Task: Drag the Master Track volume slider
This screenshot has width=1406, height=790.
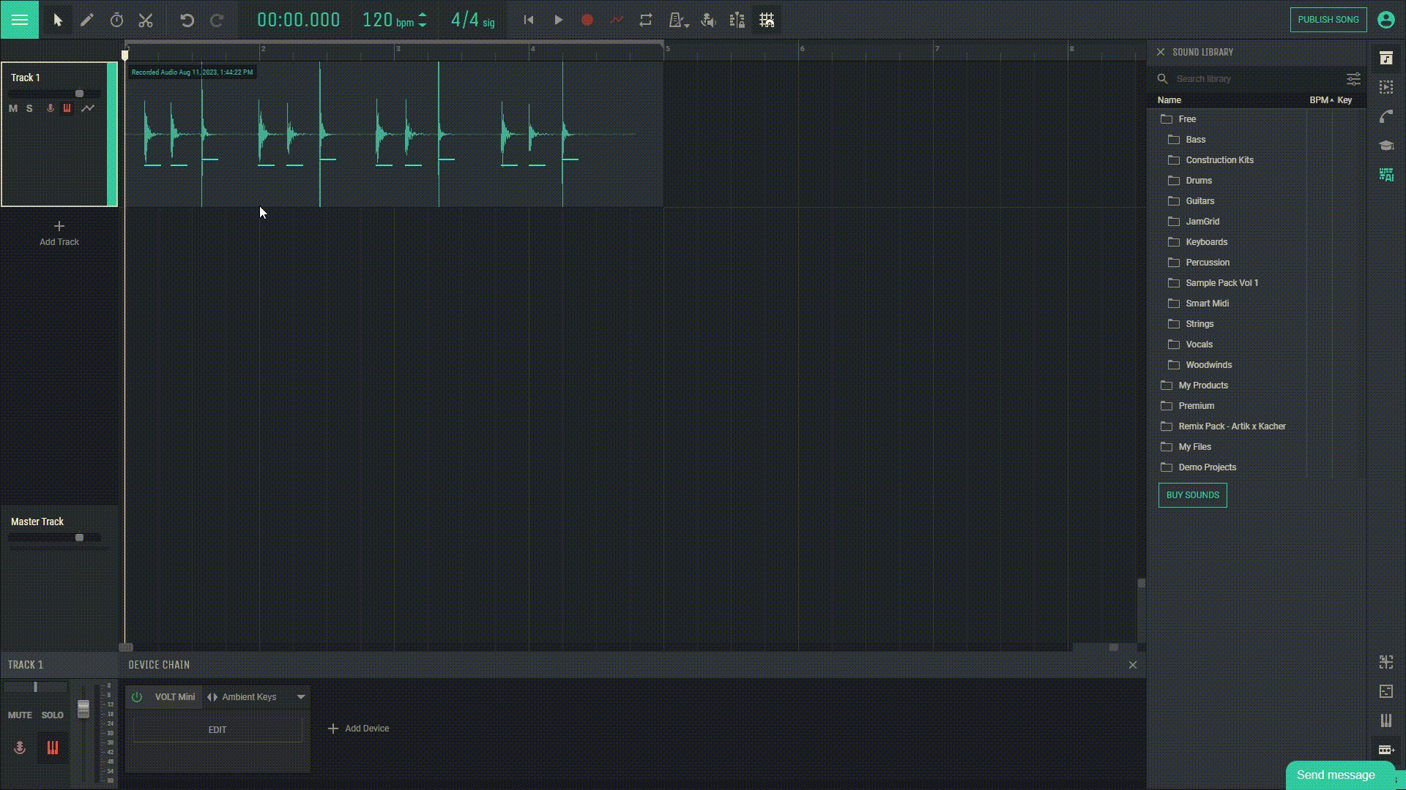Action: click(79, 538)
